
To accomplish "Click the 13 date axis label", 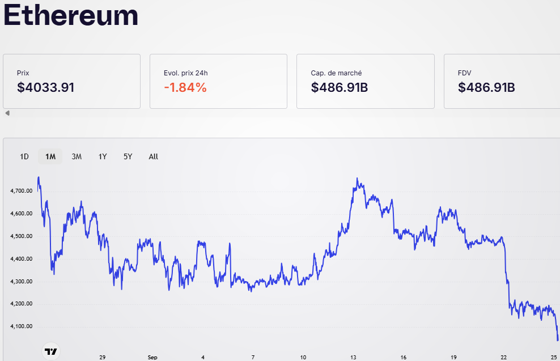I will tap(353, 358).
